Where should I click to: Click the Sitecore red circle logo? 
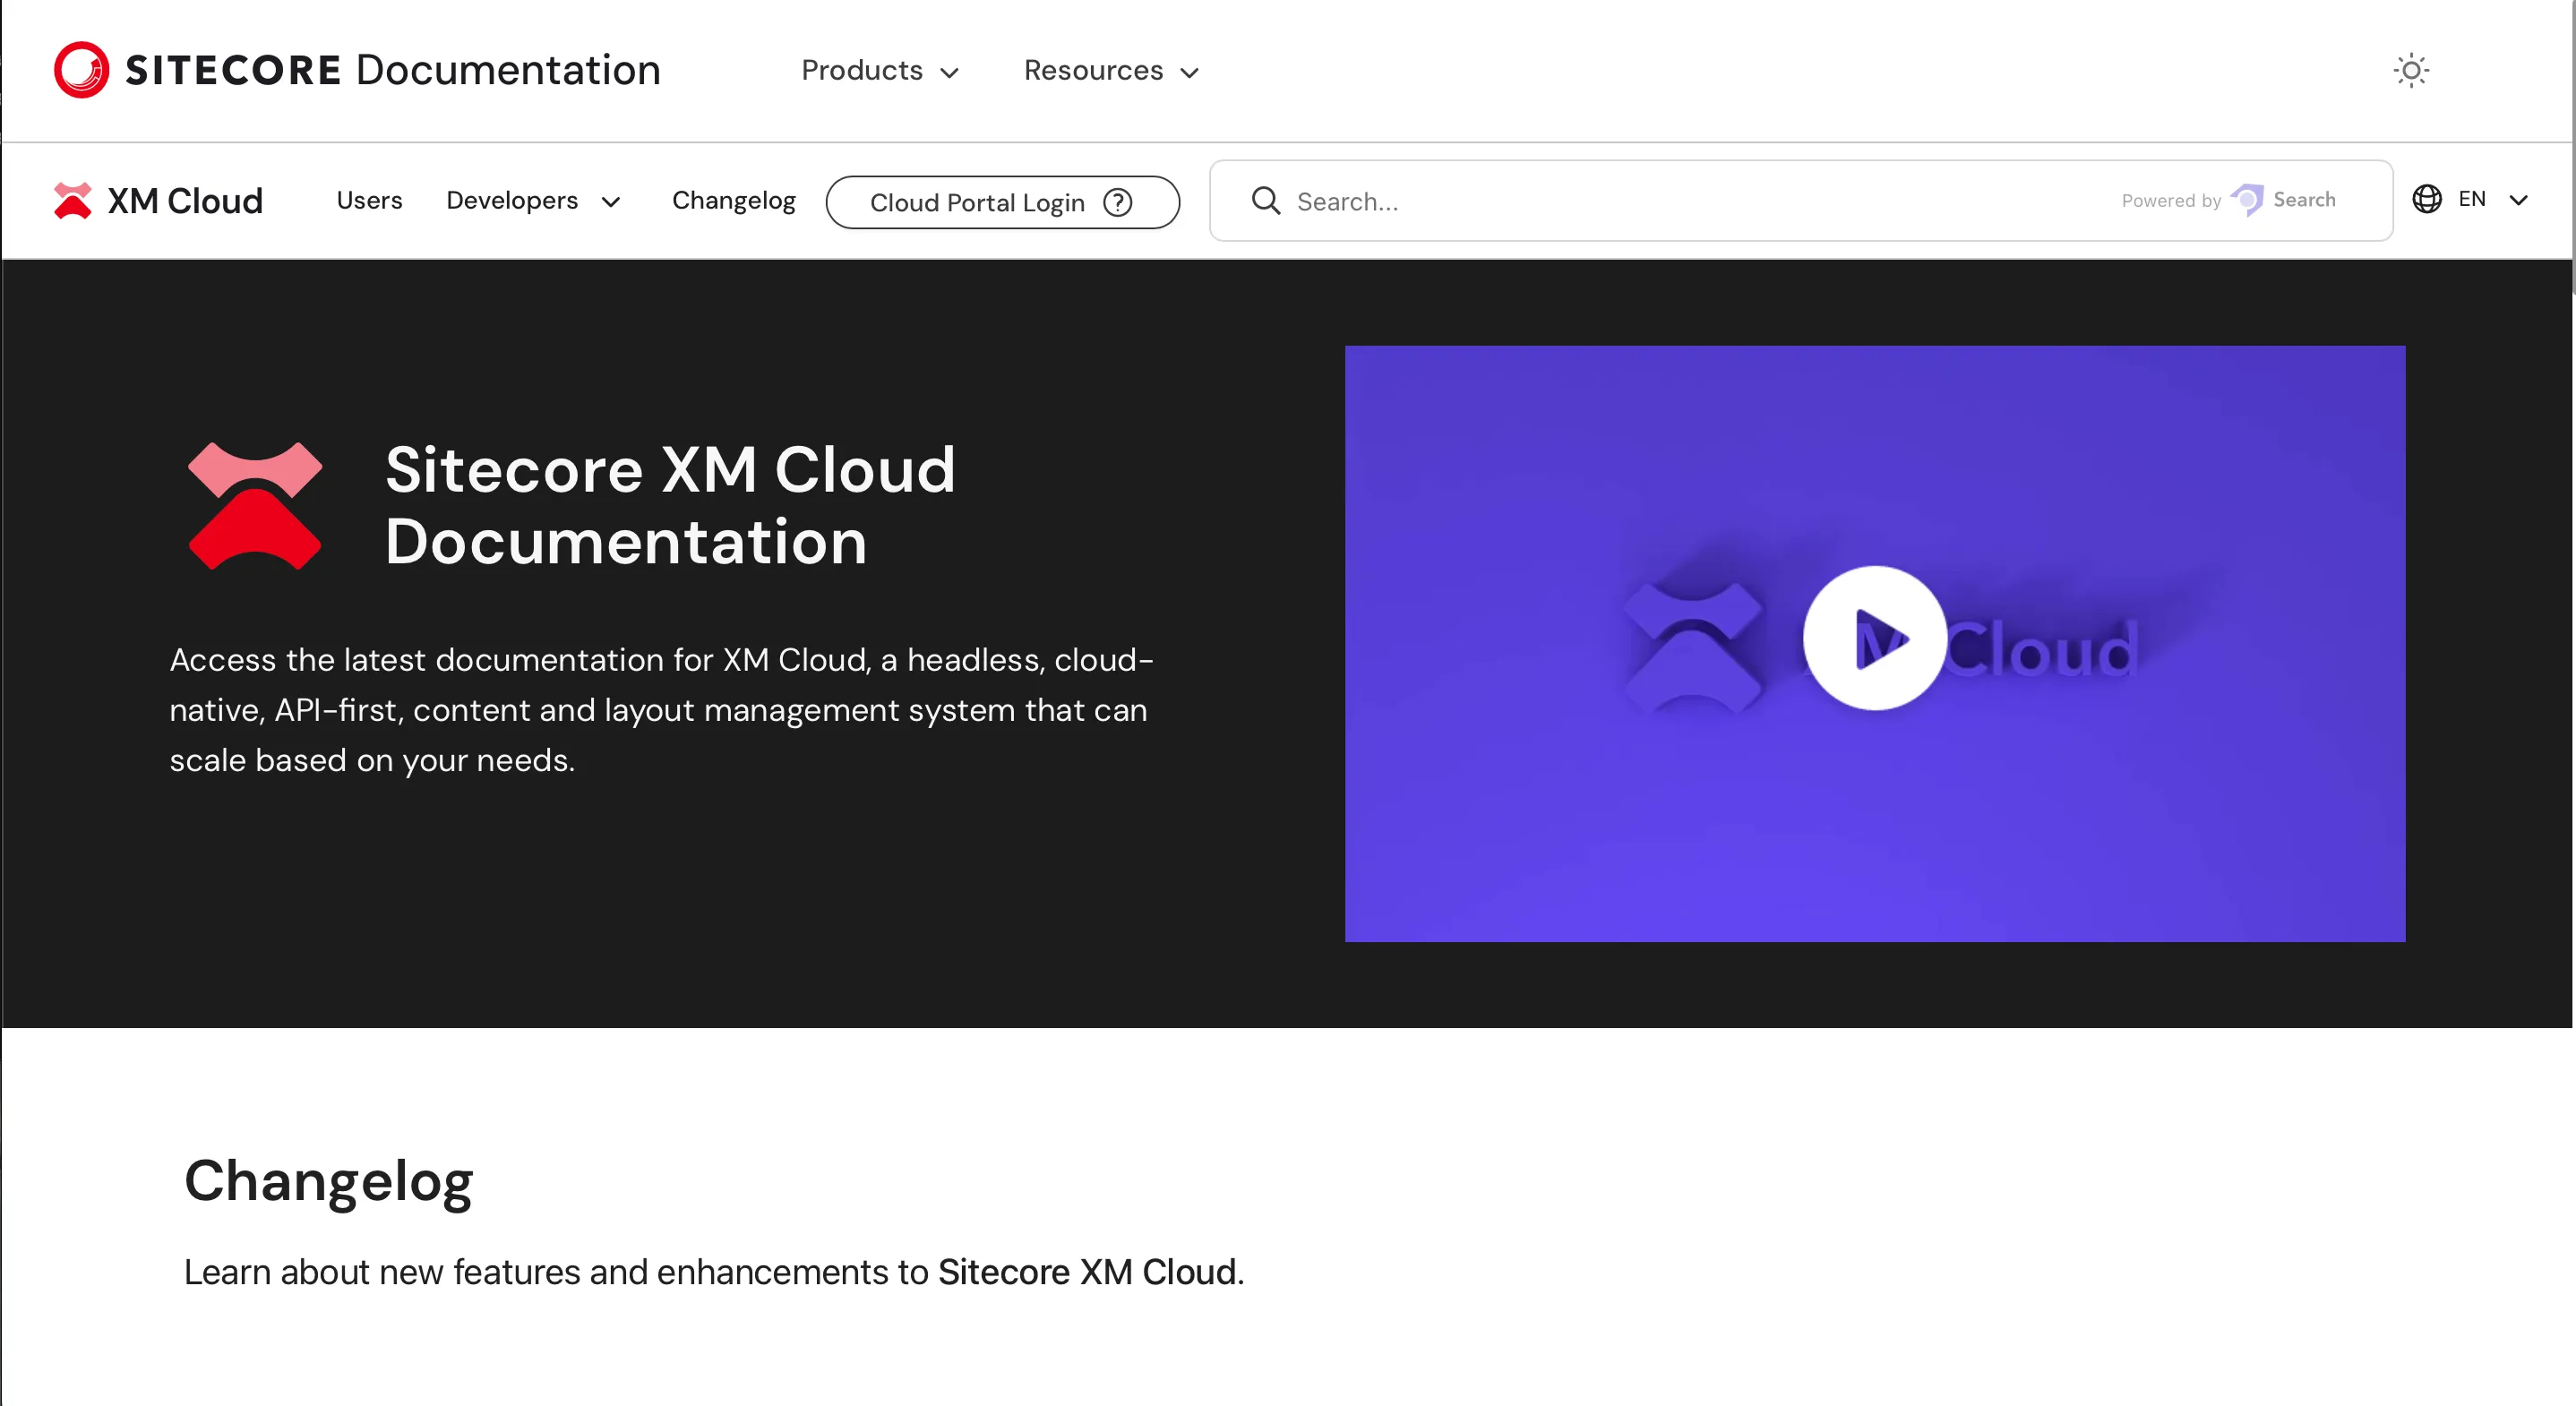point(81,70)
